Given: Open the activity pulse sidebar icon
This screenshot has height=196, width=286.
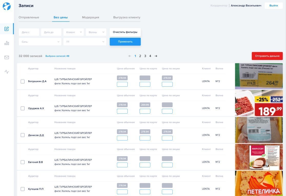Looking at the screenshot, I should (7, 72).
